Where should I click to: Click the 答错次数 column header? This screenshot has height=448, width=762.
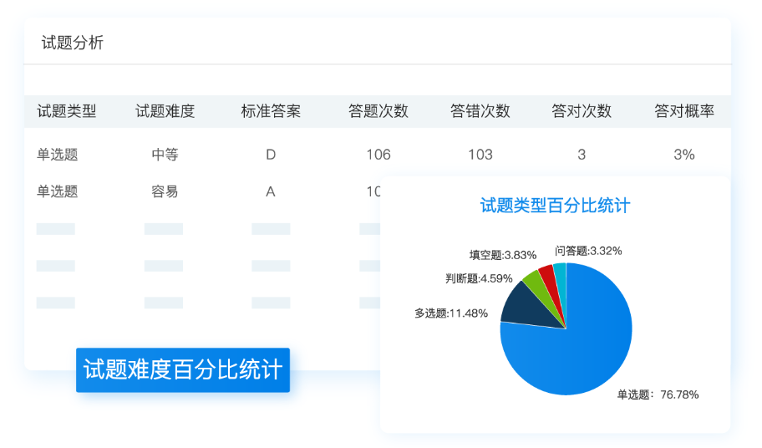(x=480, y=111)
